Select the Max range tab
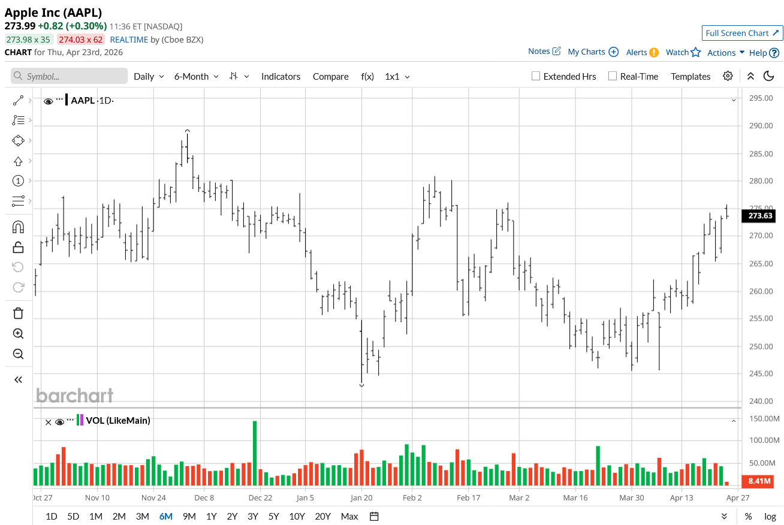The height and width of the screenshot is (525, 784). pos(349,516)
